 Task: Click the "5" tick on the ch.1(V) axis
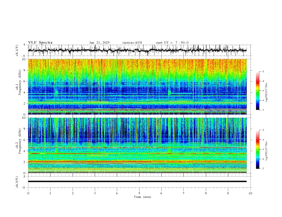coord(25,45)
